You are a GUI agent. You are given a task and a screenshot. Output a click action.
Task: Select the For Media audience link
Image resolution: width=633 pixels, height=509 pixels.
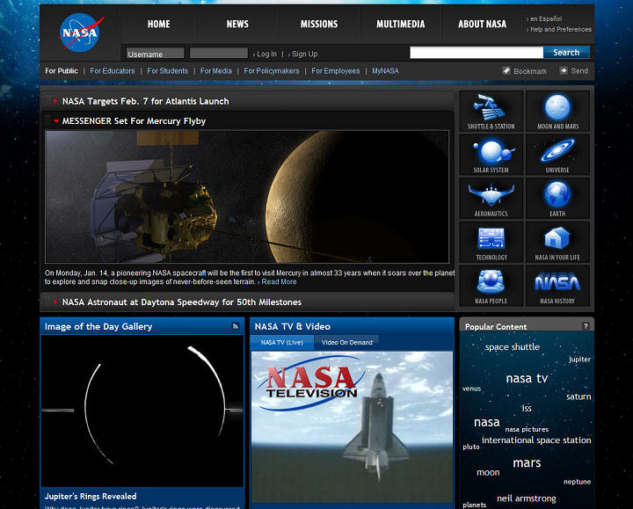point(216,71)
